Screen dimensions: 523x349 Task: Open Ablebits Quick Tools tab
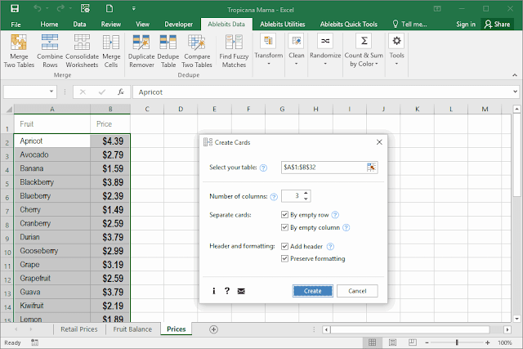[349, 24]
